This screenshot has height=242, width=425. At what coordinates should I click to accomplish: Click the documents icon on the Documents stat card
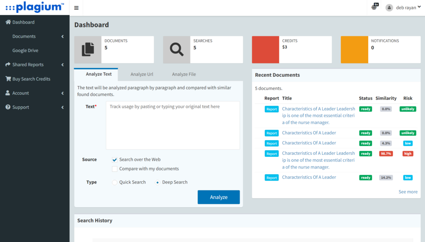pos(88,49)
